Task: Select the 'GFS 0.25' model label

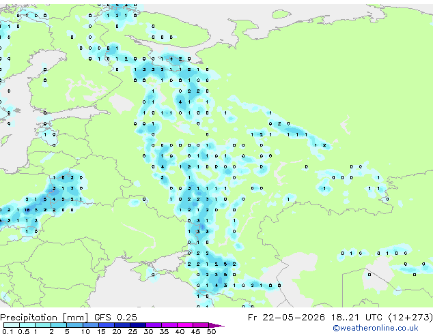Action: click(115, 318)
